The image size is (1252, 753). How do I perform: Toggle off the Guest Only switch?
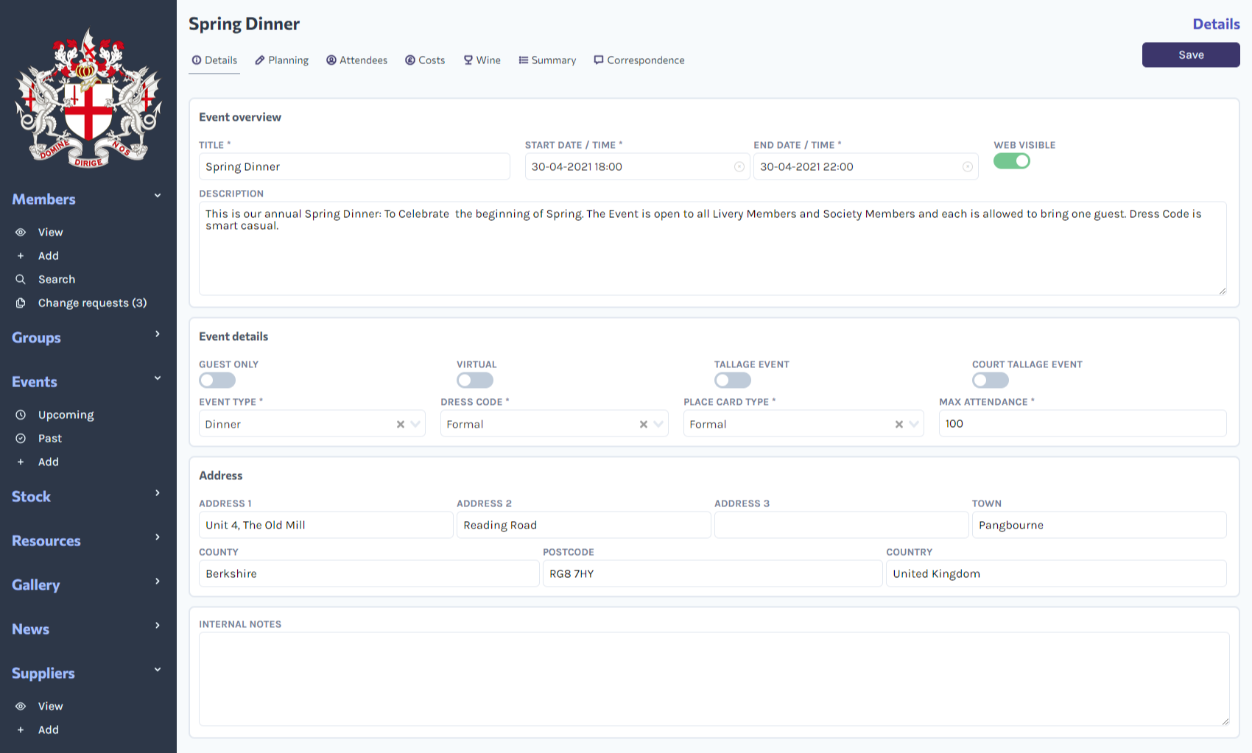[x=217, y=380]
